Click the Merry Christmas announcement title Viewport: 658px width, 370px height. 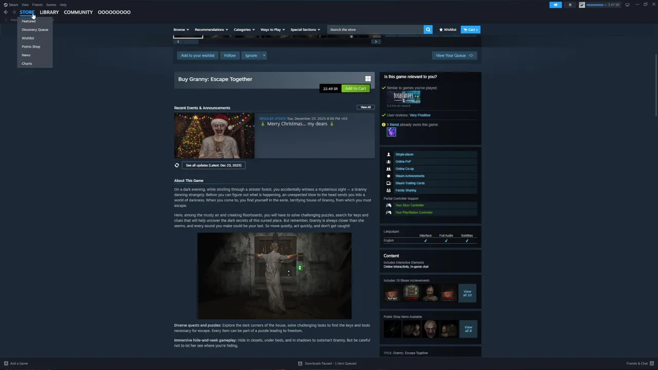coord(297,124)
